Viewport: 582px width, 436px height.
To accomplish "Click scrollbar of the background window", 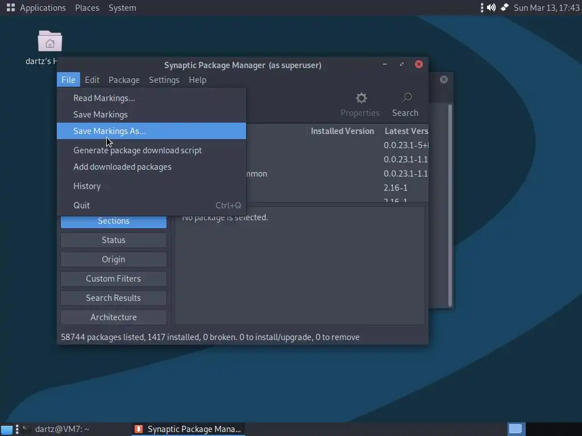I will (450, 206).
